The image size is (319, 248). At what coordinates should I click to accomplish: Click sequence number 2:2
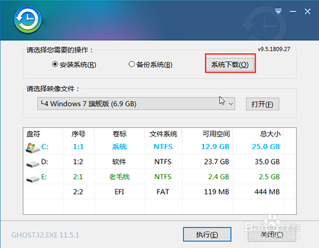tap(78, 192)
